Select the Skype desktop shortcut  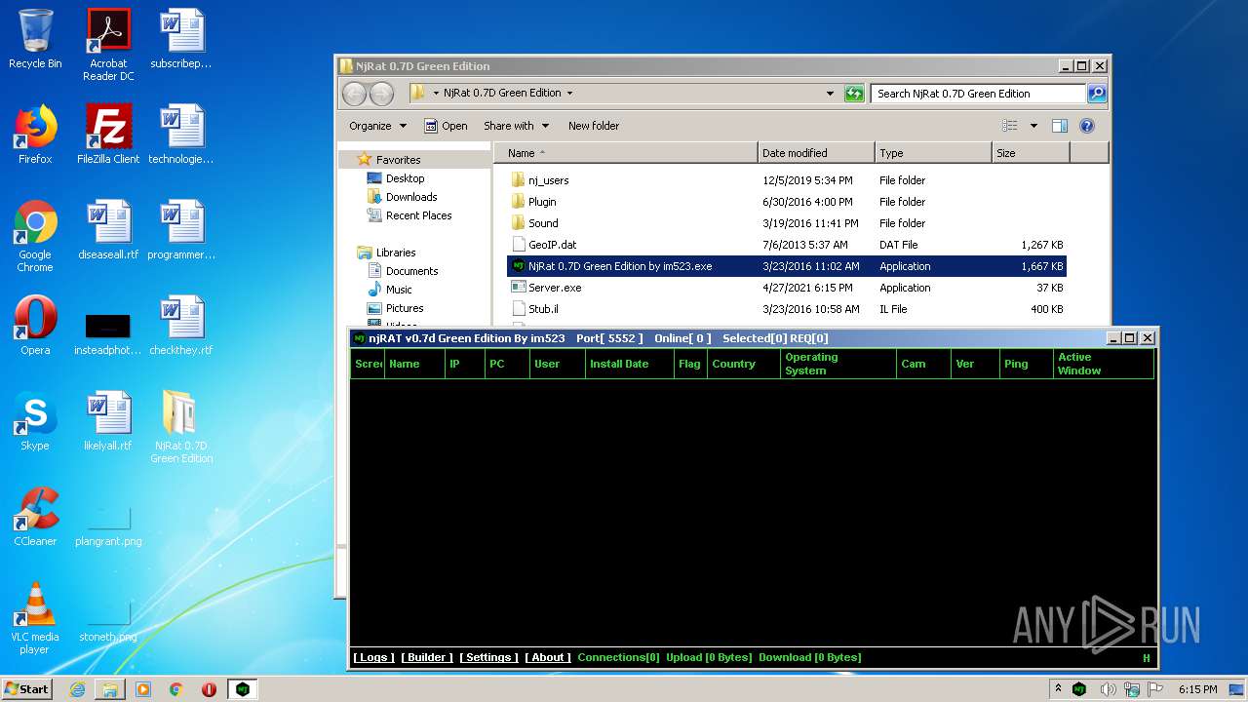click(x=35, y=421)
